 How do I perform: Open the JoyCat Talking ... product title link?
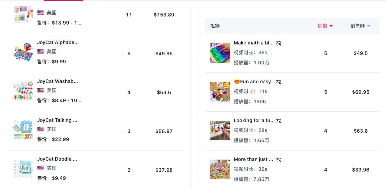pos(57,120)
